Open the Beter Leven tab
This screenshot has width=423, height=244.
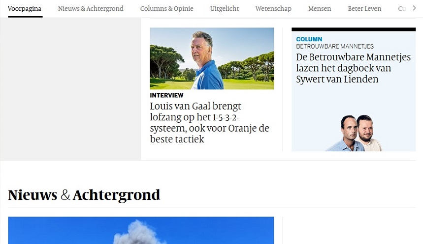pos(364,9)
